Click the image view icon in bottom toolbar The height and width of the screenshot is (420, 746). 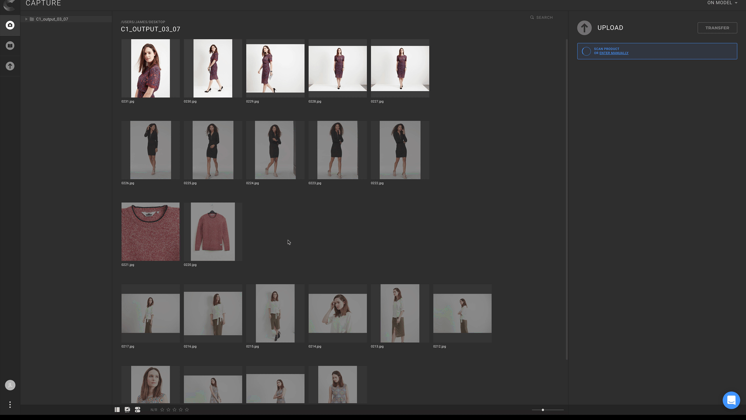tap(127, 409)
